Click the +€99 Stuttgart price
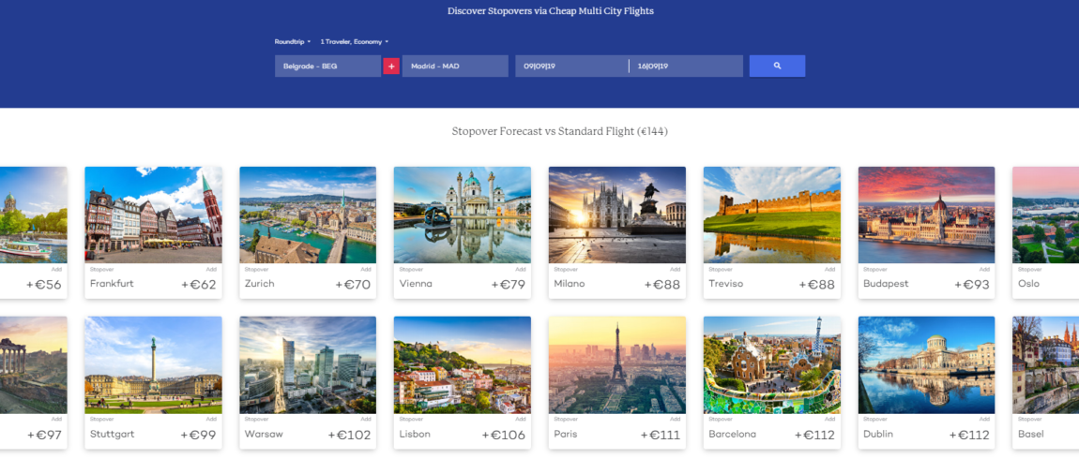Screen dimensions: 1079x459 pyautogui.click(x=198, y=435)
